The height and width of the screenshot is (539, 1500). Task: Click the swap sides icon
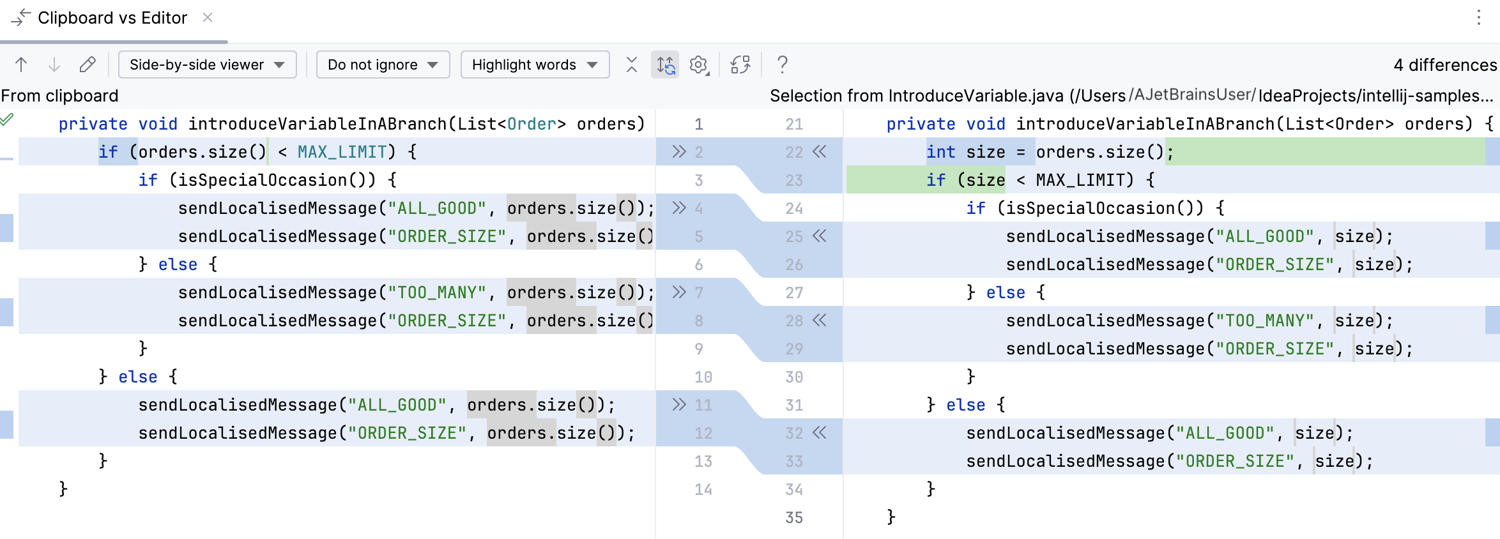coord(740,65)
